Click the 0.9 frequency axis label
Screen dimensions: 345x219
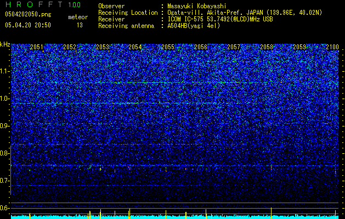point(5,126)
